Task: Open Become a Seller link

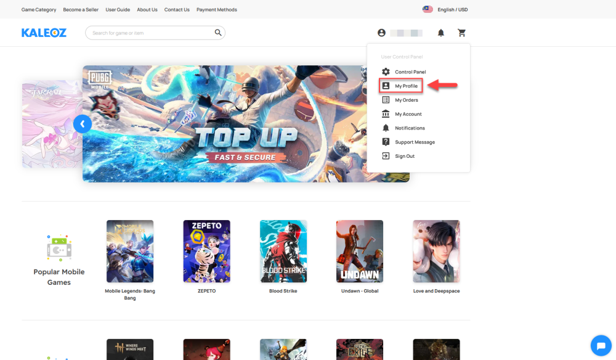Action: pos(81,10)
